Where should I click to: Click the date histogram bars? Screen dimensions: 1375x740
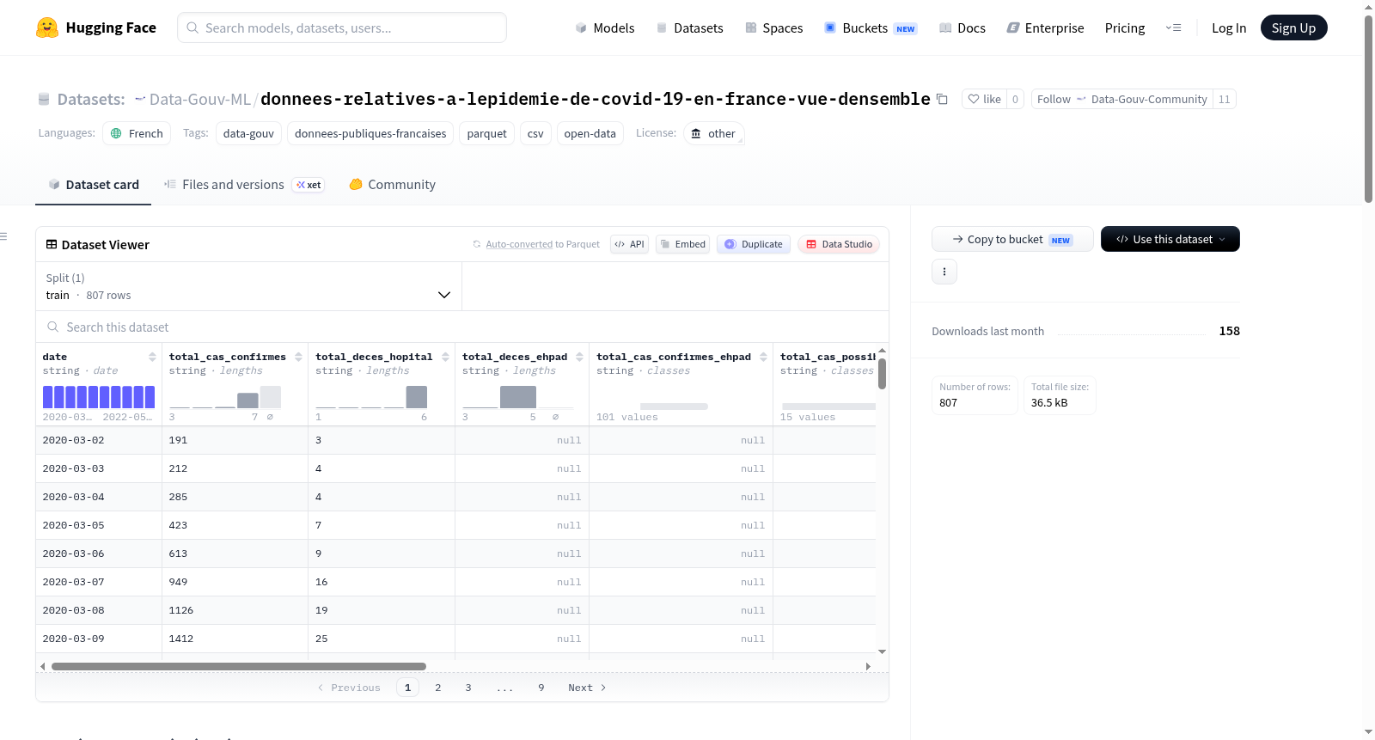point(99,396)
